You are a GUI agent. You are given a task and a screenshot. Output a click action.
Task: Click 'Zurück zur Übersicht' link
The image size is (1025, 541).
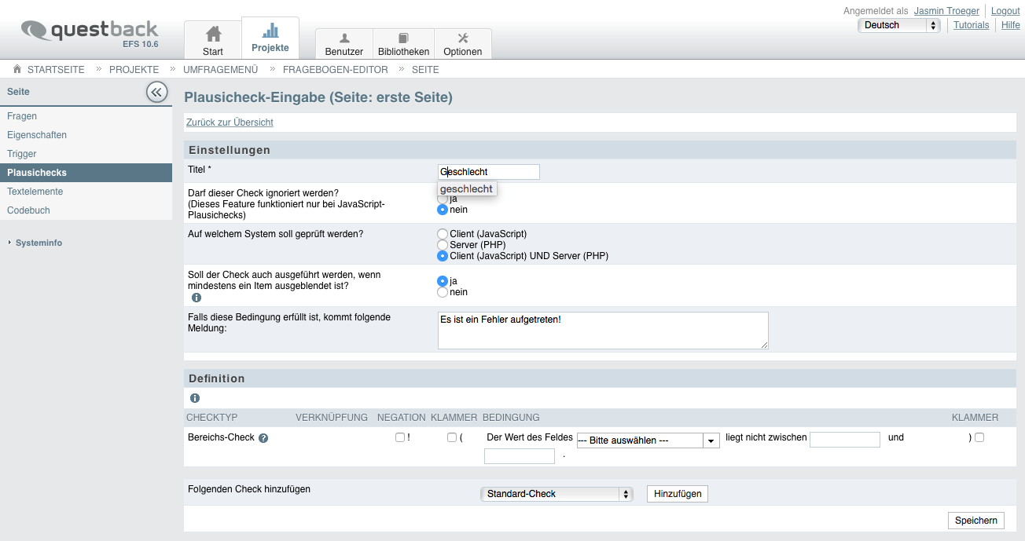(230, 122)
